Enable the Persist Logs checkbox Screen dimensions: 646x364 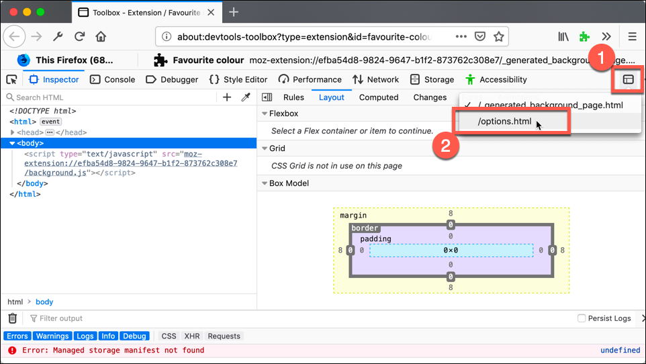(582, 318)
